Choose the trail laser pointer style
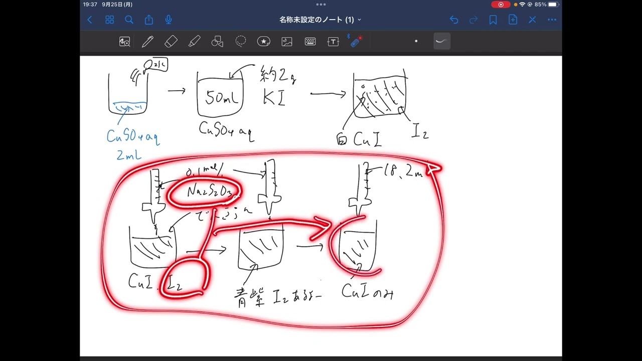Screen dimensions: 642x361 click(x=441, y=41)
